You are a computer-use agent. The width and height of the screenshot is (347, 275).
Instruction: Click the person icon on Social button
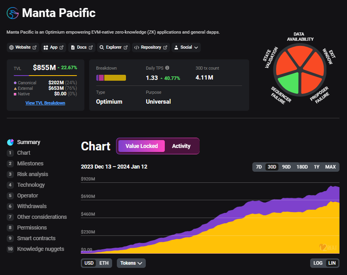coord(176,47)
